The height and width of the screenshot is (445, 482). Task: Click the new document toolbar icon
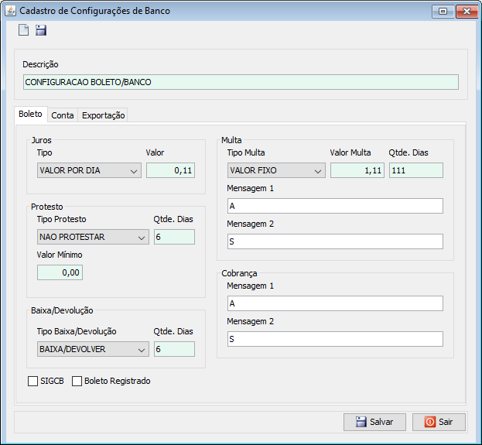(x=23, y=30)
